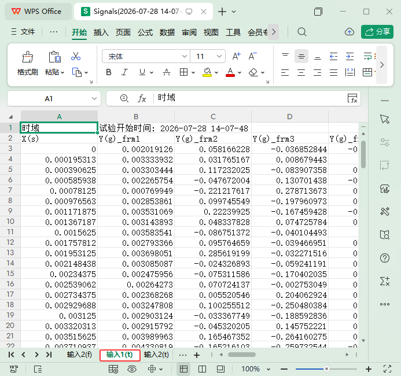Open the font name dropdown 宋体
The image size is (401, 376).
pyautogui.click(x=185, y=56)
